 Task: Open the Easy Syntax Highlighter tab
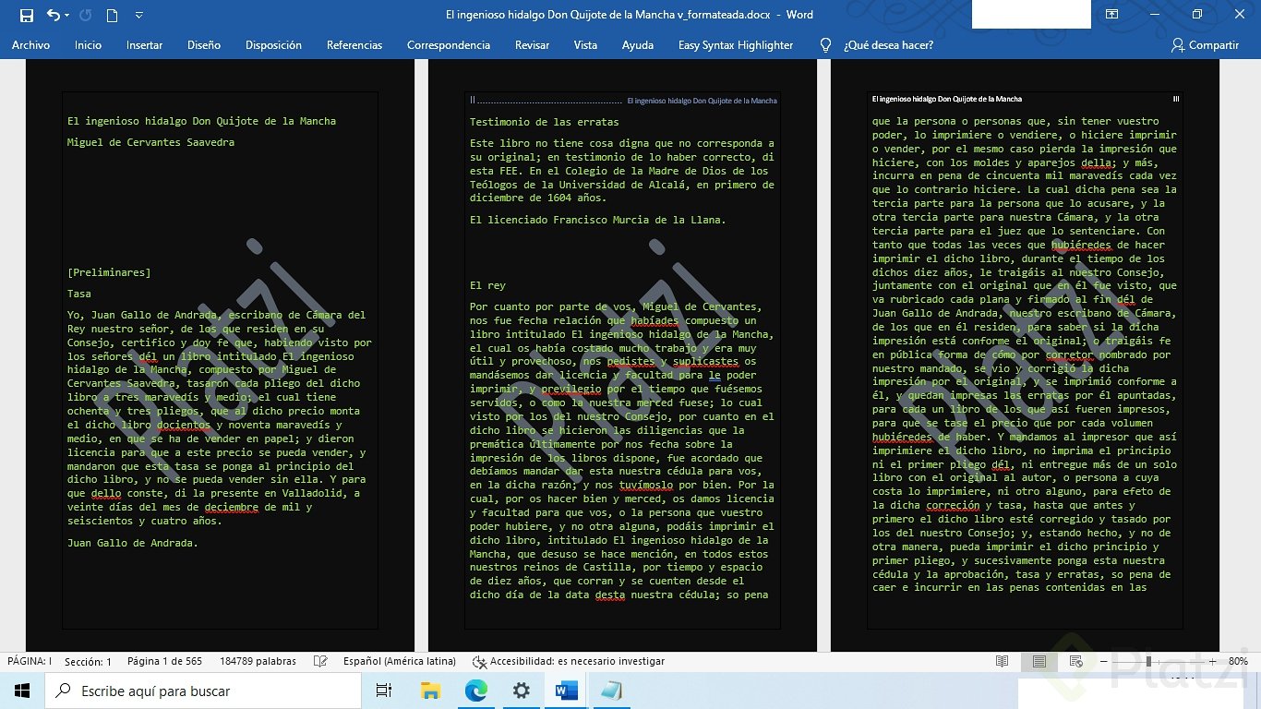(x=736, y=45)
